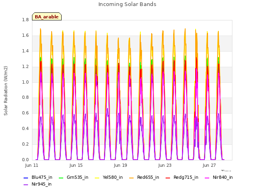Click the Jun 15 x-axis tick label
Image resolution: width=256 pixels, height=192 pixels.
(x=76, y=165)
